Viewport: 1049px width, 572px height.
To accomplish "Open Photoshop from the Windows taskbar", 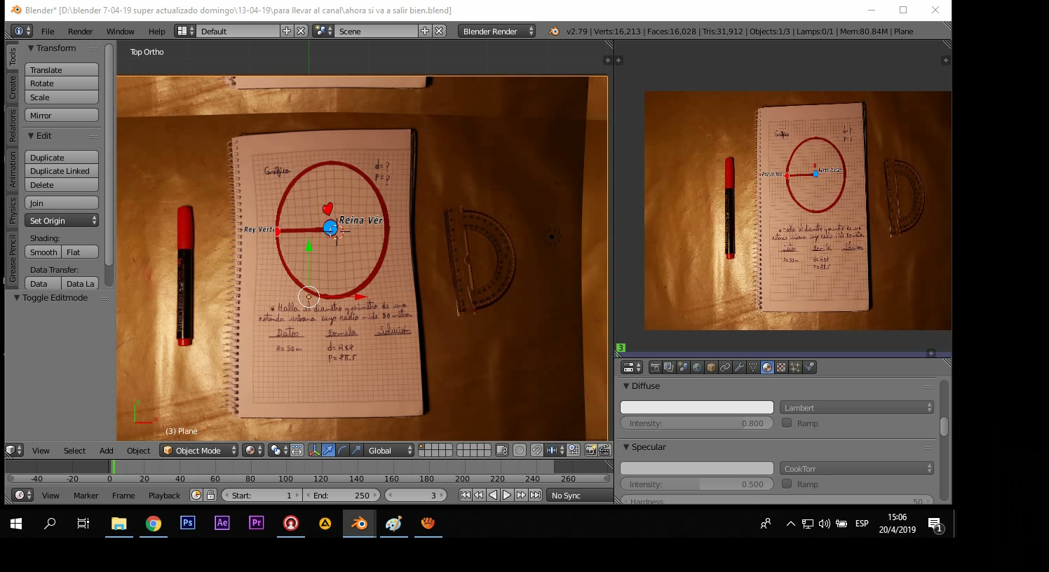I will [187, 523].
